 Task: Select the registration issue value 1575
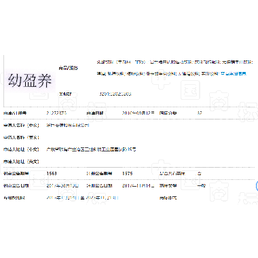(127, 174)
